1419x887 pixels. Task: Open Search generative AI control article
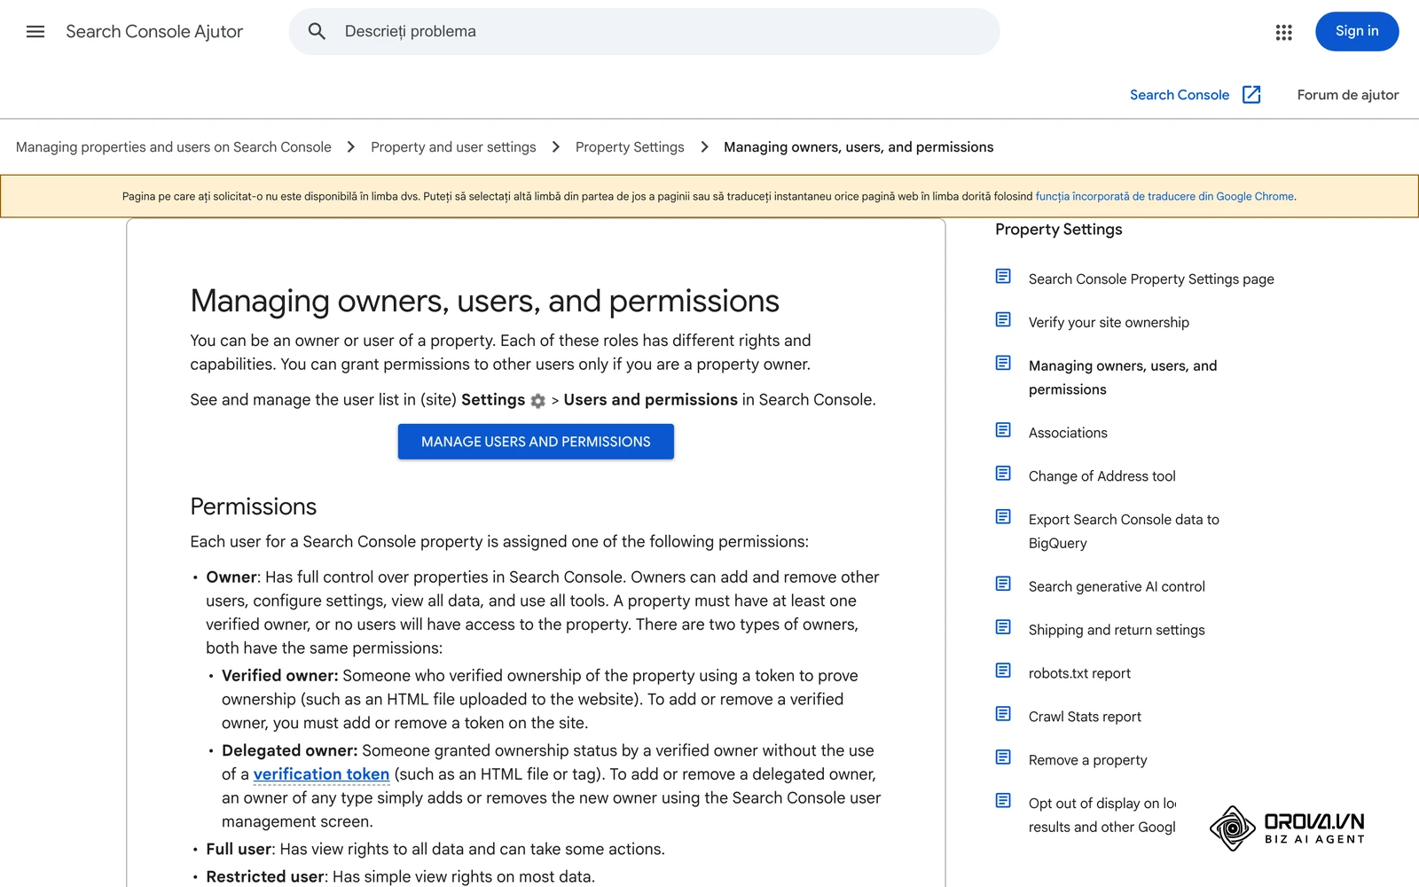coord(1117,587)
